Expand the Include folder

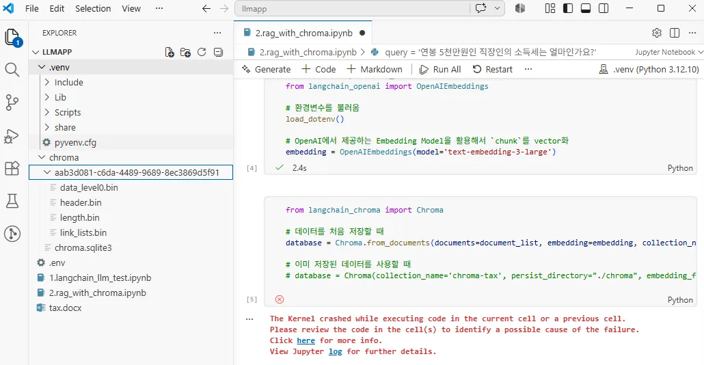pos(46,82)
